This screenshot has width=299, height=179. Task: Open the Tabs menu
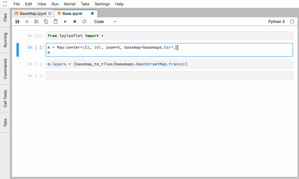85,4
